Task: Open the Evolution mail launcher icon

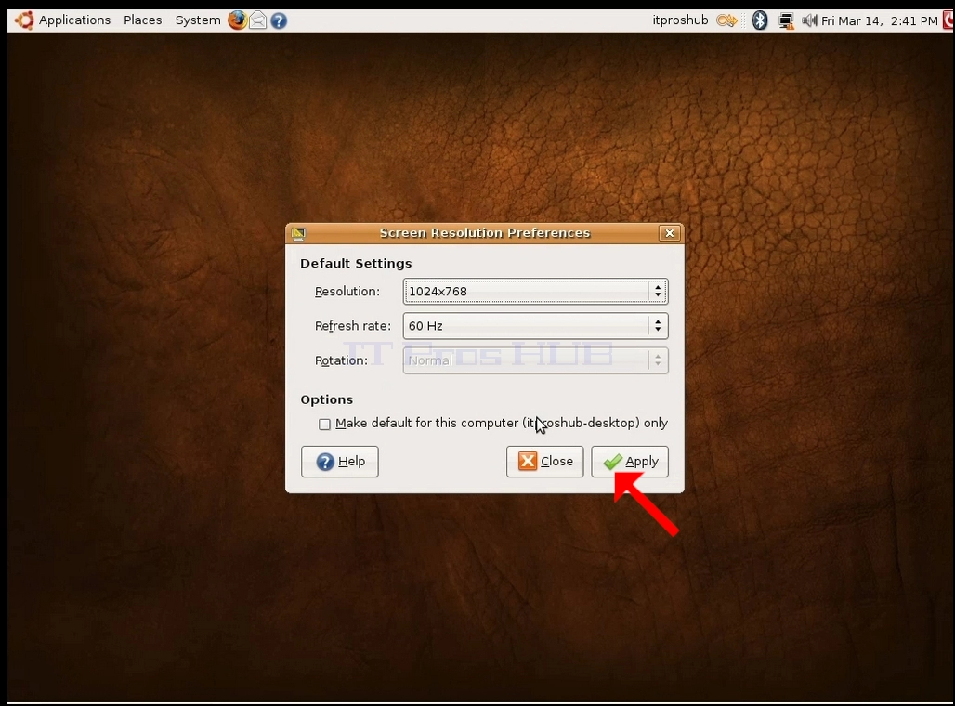Action: coord(257,20)
